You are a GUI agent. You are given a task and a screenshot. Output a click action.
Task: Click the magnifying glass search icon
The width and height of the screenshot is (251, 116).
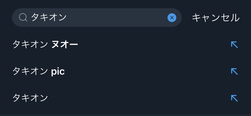coord(23,17)
